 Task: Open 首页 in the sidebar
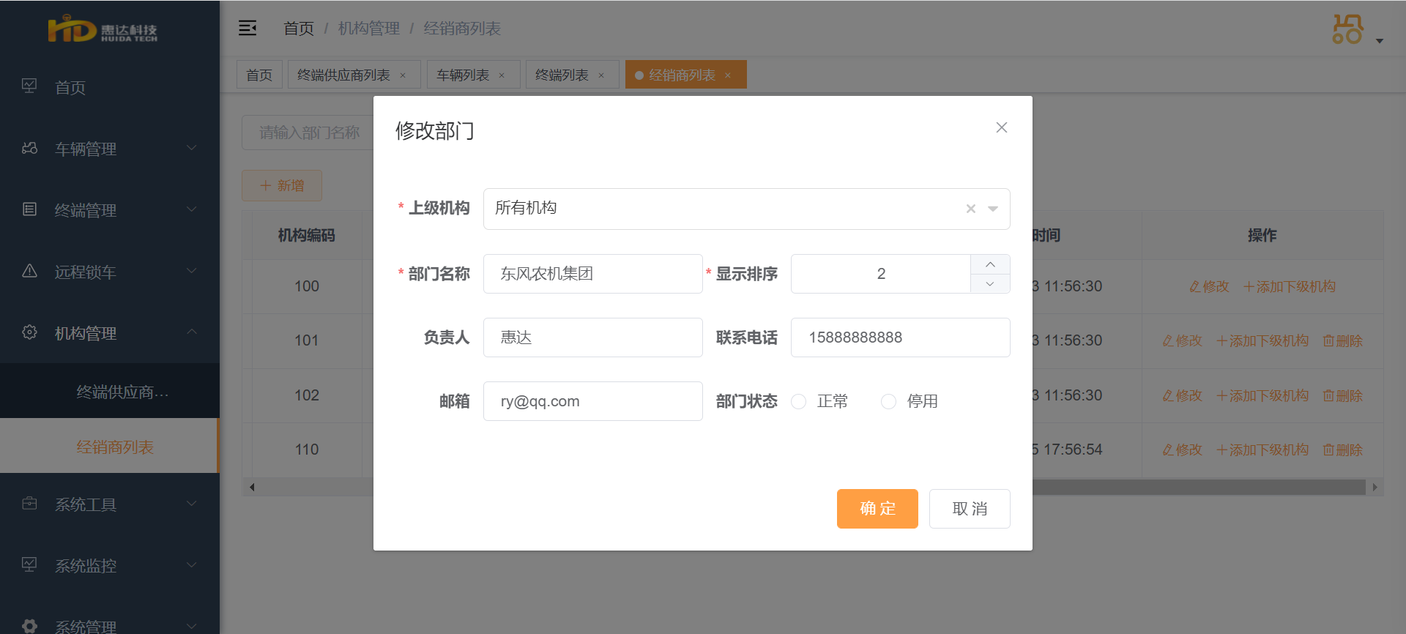tap(110, 87)
